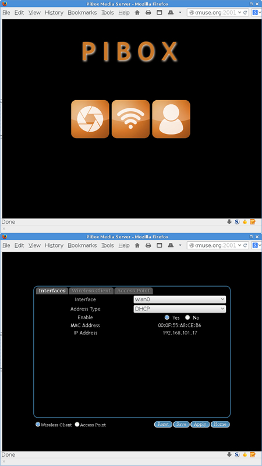Click orange notepad status icon in Interfaces settings window

click(253, 455)
